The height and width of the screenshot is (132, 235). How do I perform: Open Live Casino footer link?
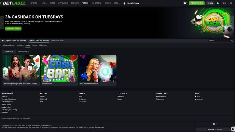coord(83,102)
